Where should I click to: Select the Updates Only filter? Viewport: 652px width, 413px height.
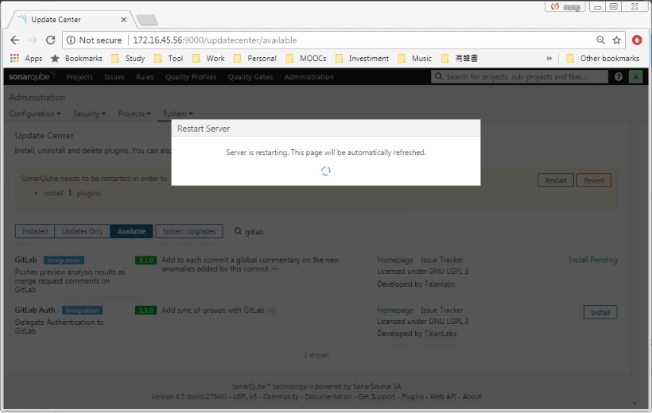[x=83, y=231]
